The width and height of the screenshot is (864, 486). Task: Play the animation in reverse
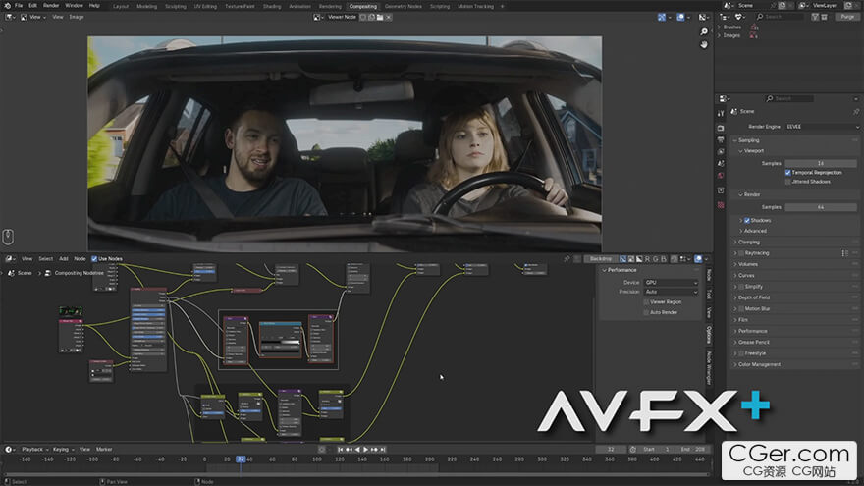pos(357,450)
